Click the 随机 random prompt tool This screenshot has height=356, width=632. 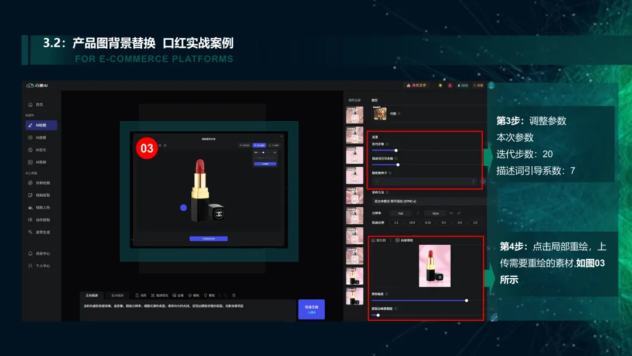point(194,296)
